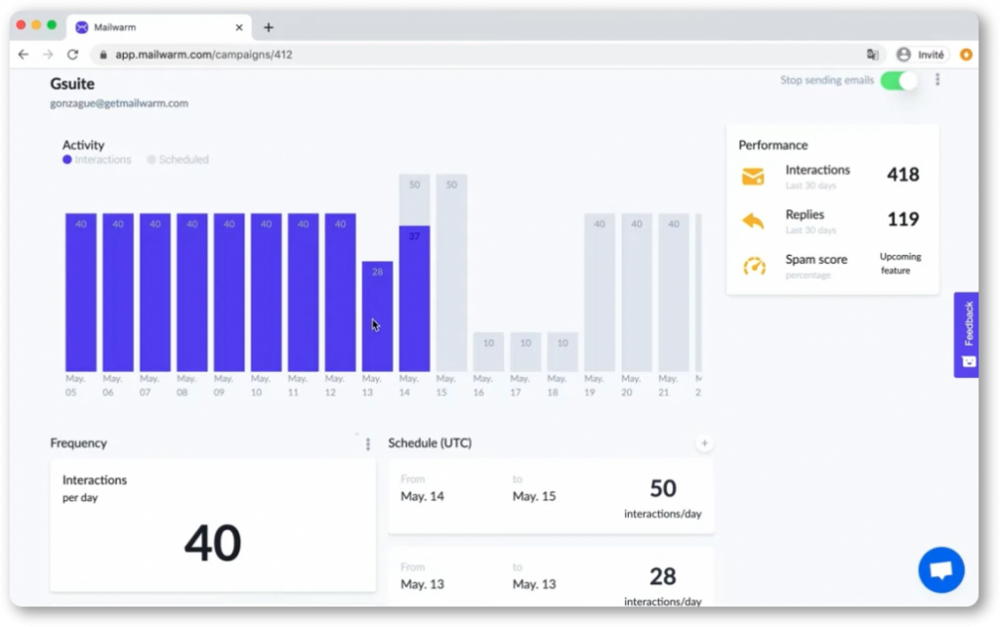Click the orange browser update icon
1000x627 pixels.
966,55
